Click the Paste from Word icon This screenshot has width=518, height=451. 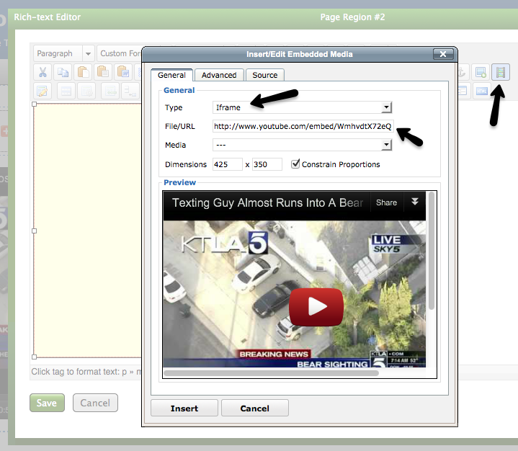click(123, 72)
